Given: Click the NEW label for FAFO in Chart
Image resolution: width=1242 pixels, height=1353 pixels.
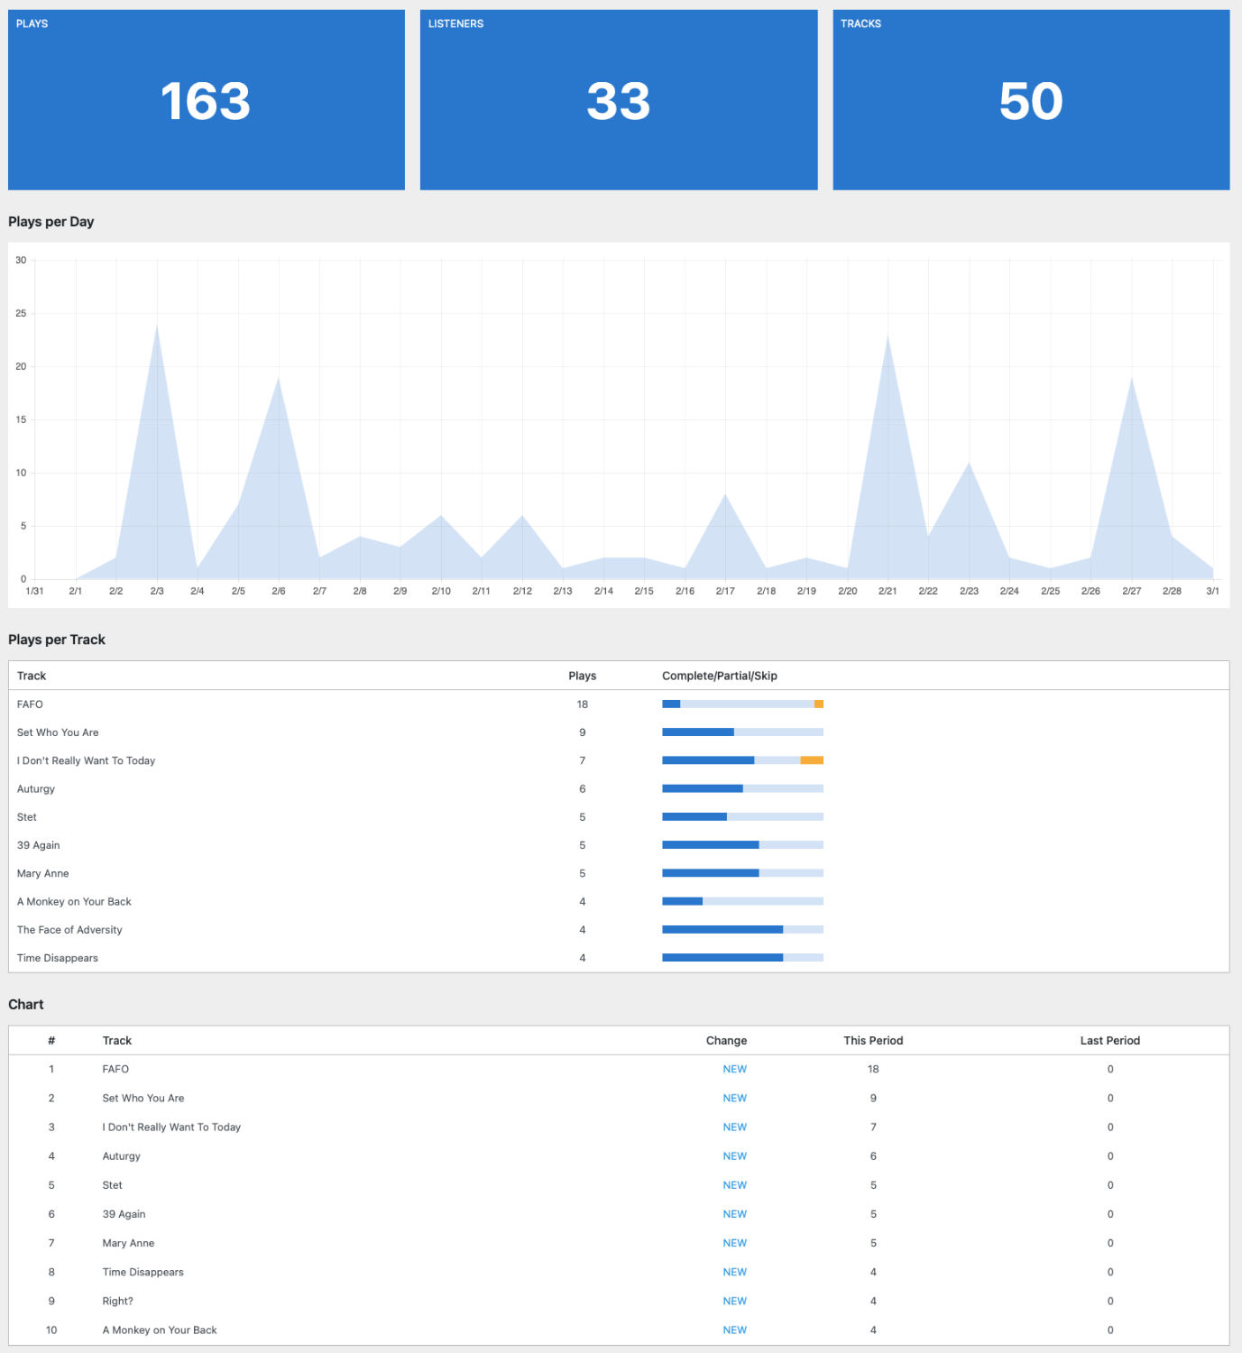Looking at the screenshot, I should pyautogui.click(x=734, y=1069).
